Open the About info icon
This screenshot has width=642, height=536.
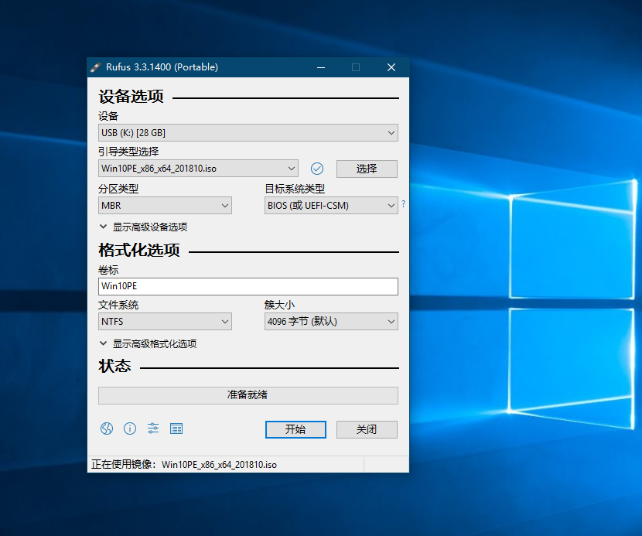point(130,428)
